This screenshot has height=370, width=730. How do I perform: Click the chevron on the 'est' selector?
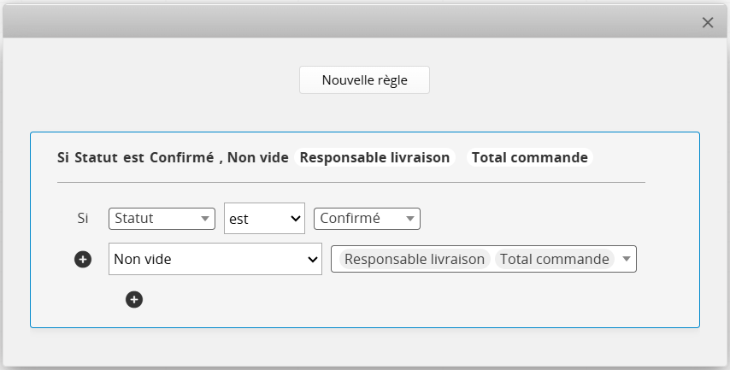(x=297, y=219)
